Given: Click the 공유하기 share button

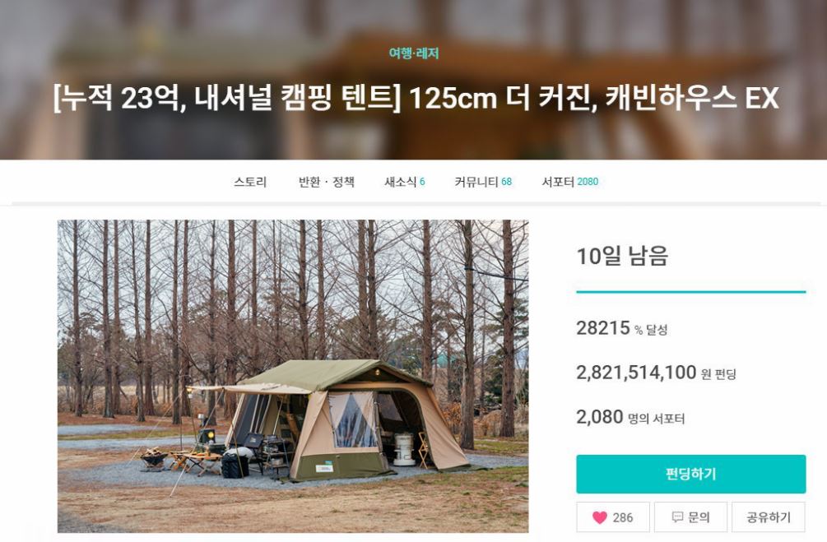Looking at the screenshot, I should pos(769,517).
